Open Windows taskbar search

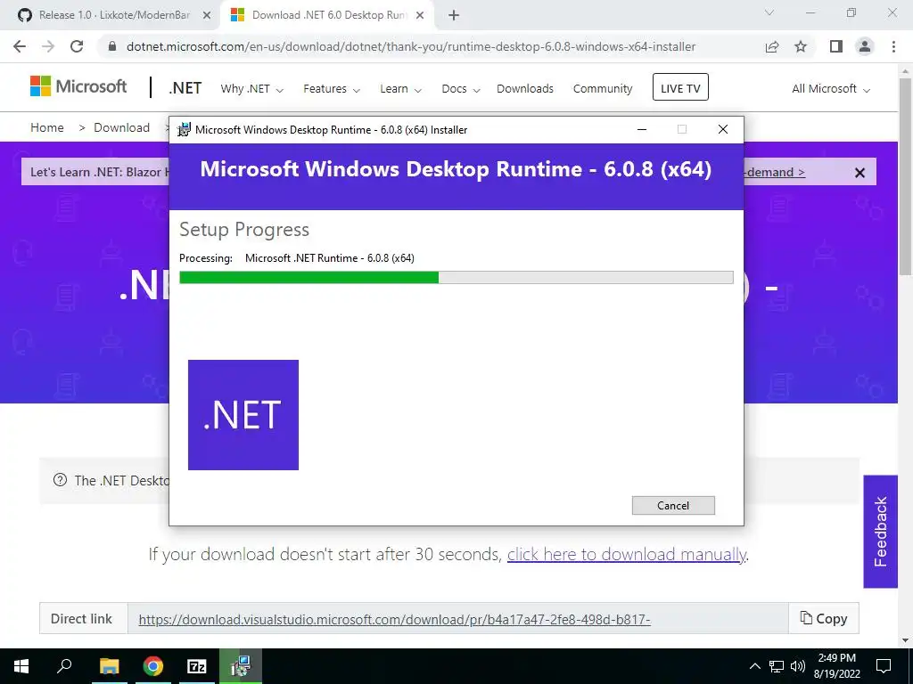click(x=64, y=664)
